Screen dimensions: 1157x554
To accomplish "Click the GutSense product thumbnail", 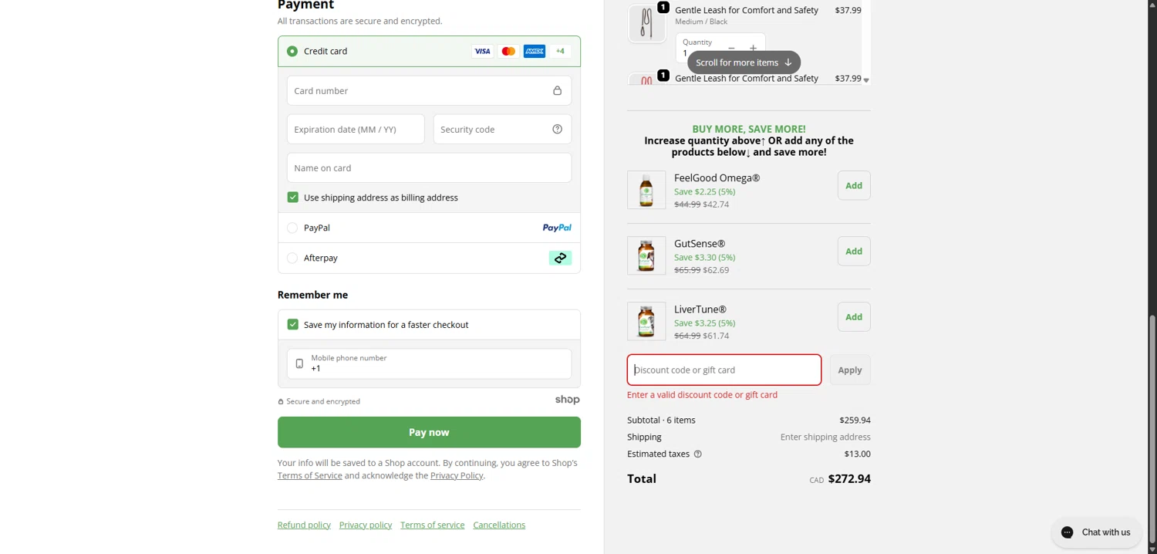I will [x=646, y=255].
